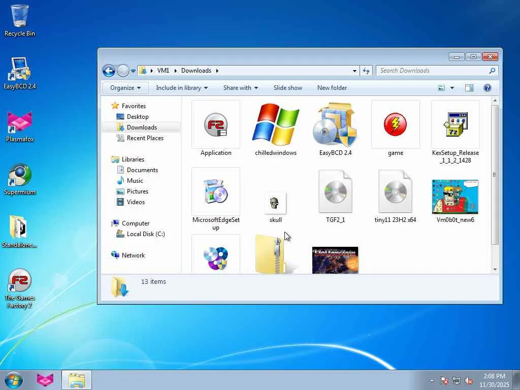The height and width of the screenshot is (390, 520).
Task: Select the chilledwindows file icon
Action: coord(276,125)
